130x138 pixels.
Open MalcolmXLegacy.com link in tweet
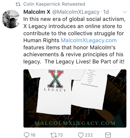(x=89, y=40)
